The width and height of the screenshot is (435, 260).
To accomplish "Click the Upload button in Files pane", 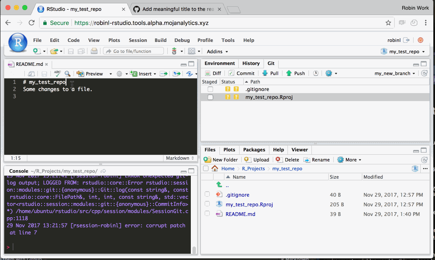I will coord(257,160).
